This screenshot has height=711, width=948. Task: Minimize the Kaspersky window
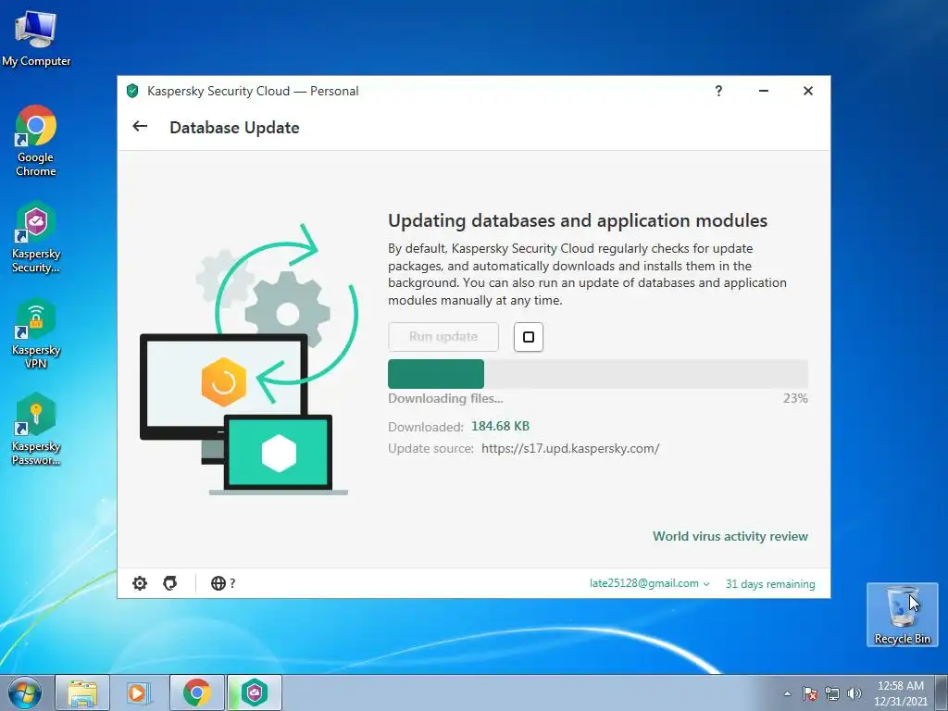(764, 91)
